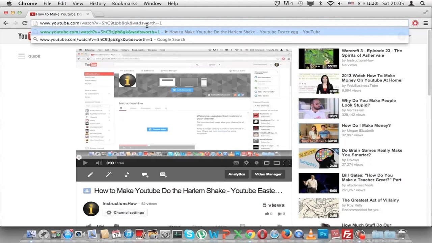Click the Chrome address bar
The width and height of the screenshot is (432, 243).
coord(220,23)
